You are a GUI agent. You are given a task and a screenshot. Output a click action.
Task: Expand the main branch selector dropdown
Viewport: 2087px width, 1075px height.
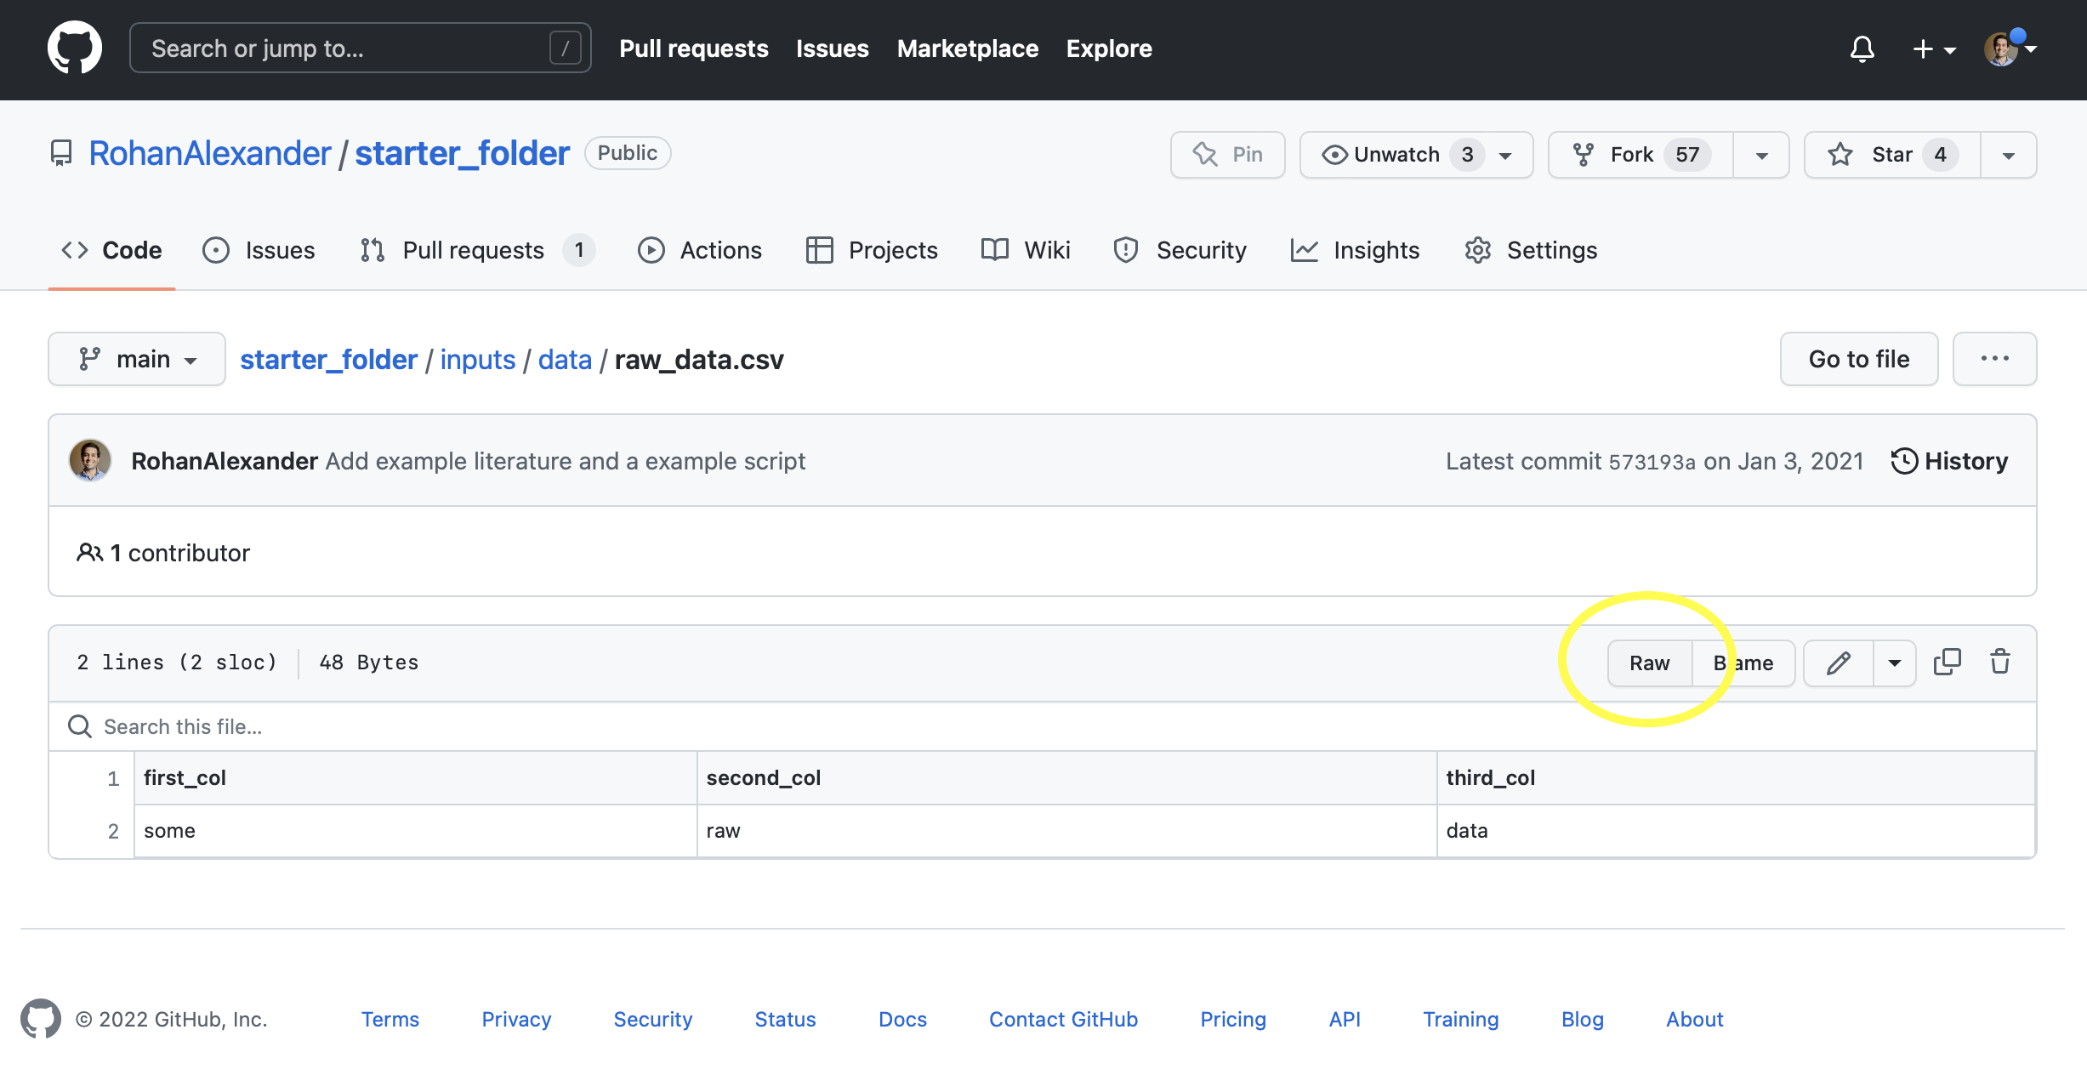[x=137, y=359]
